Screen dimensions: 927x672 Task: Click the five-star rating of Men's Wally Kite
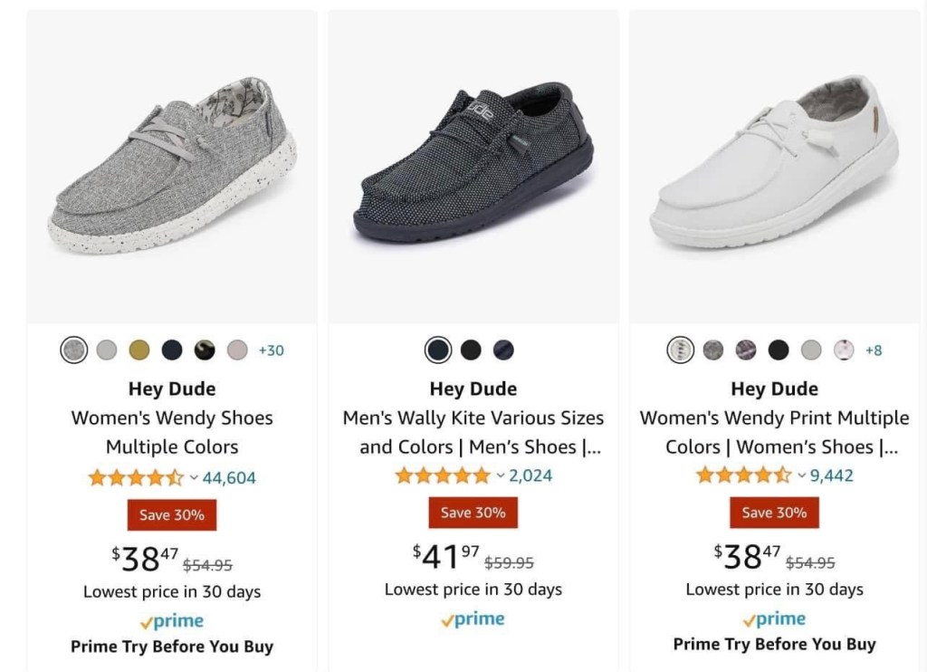pos(443,475)
